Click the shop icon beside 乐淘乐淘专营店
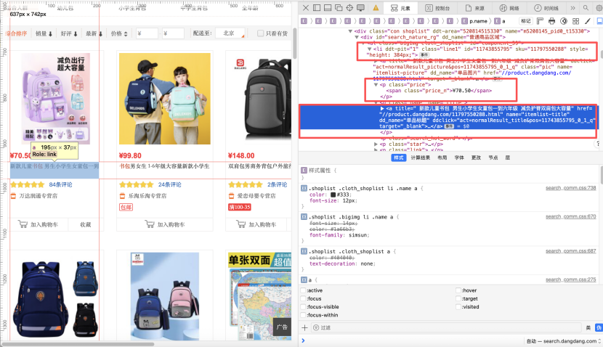 (122, 196)
